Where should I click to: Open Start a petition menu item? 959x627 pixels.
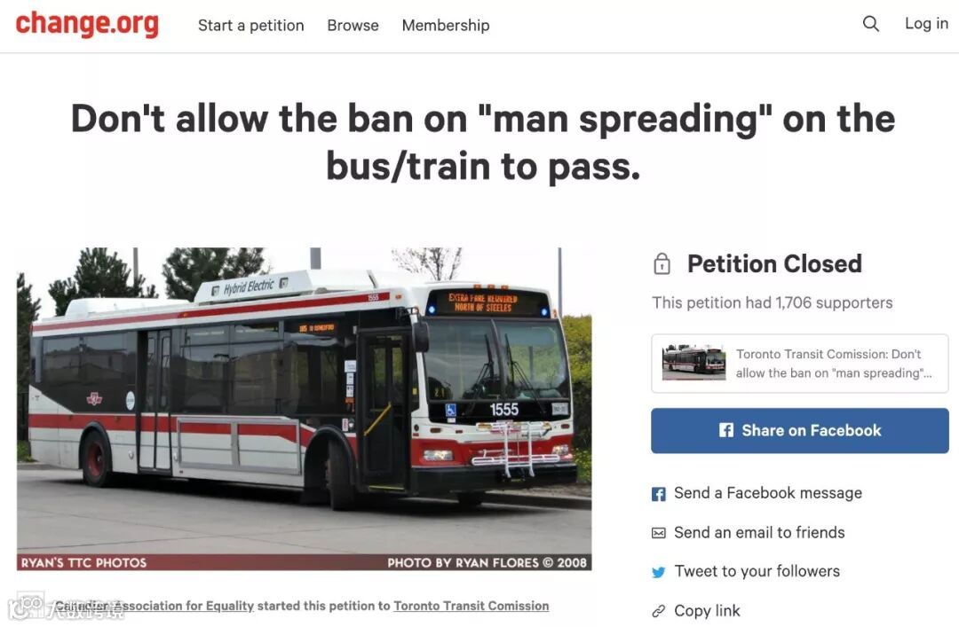click(x=250, y=25)
